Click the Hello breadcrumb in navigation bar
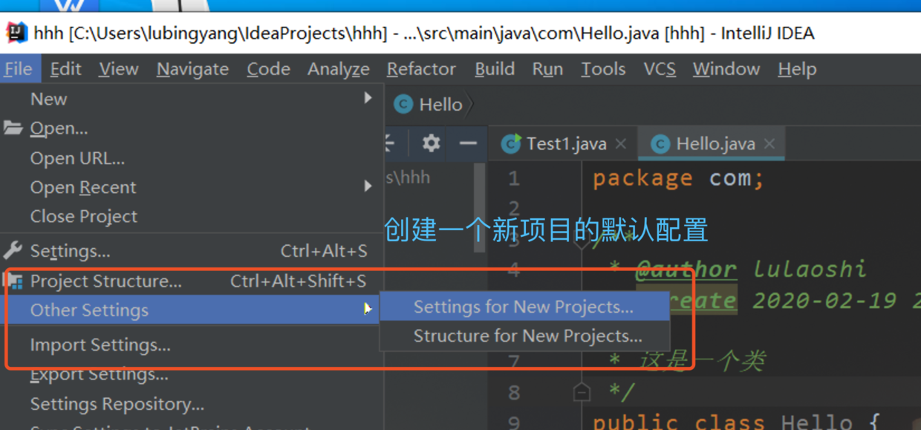The width and height of the screenshot is (921, 430). (440, 105)
